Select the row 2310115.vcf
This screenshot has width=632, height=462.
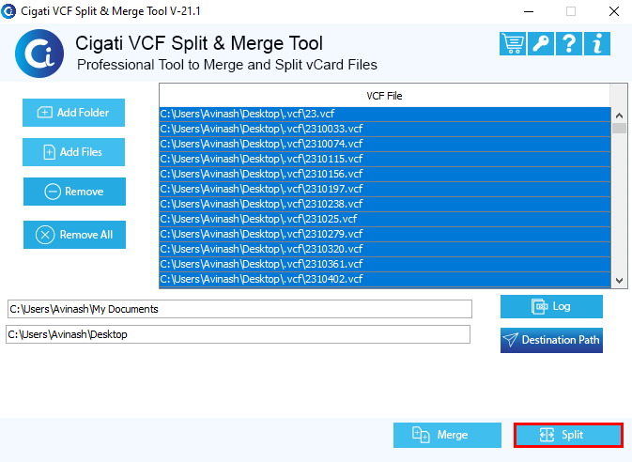coord(385,160)
